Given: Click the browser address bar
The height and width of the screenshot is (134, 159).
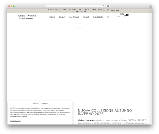Looking at the screenshot, I should pos(75,6).
